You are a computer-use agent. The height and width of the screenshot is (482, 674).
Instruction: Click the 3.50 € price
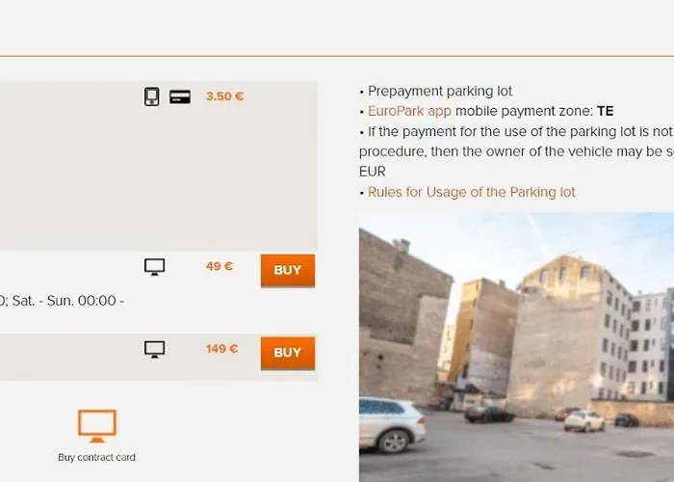click(x=224, y=96)
